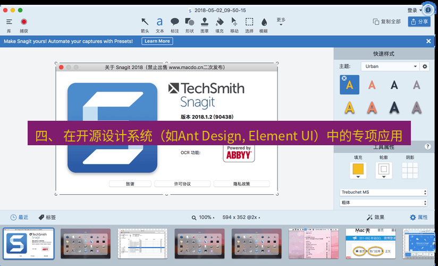This screenshot has width=438, height=266.
Task: Start a capture with red record button
Action: click(24, 22)
